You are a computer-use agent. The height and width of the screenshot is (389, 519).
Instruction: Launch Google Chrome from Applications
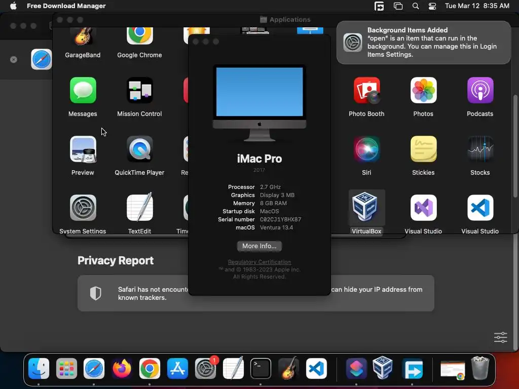(x=140, y=36)
